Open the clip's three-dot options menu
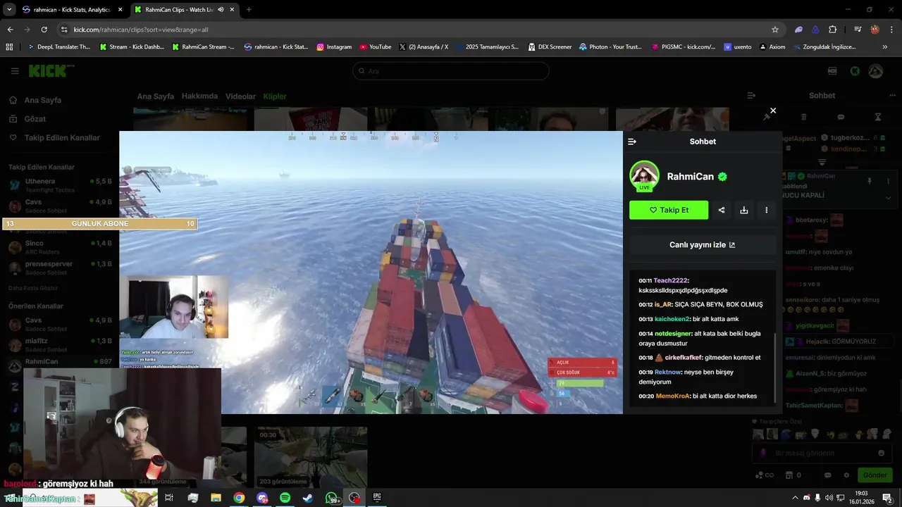Viewport: 902px width, 507px height. pos(766,210)
